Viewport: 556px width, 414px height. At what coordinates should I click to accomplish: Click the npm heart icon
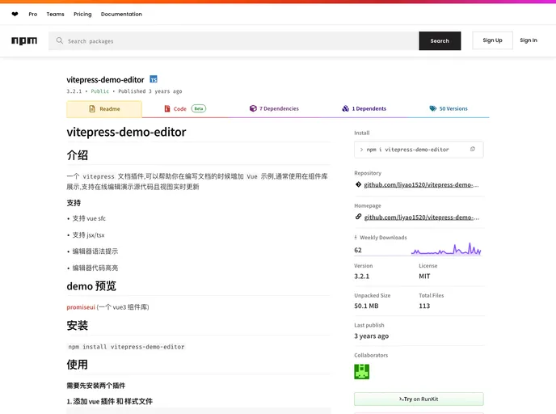pyautogui.click(x=15, y=15)
